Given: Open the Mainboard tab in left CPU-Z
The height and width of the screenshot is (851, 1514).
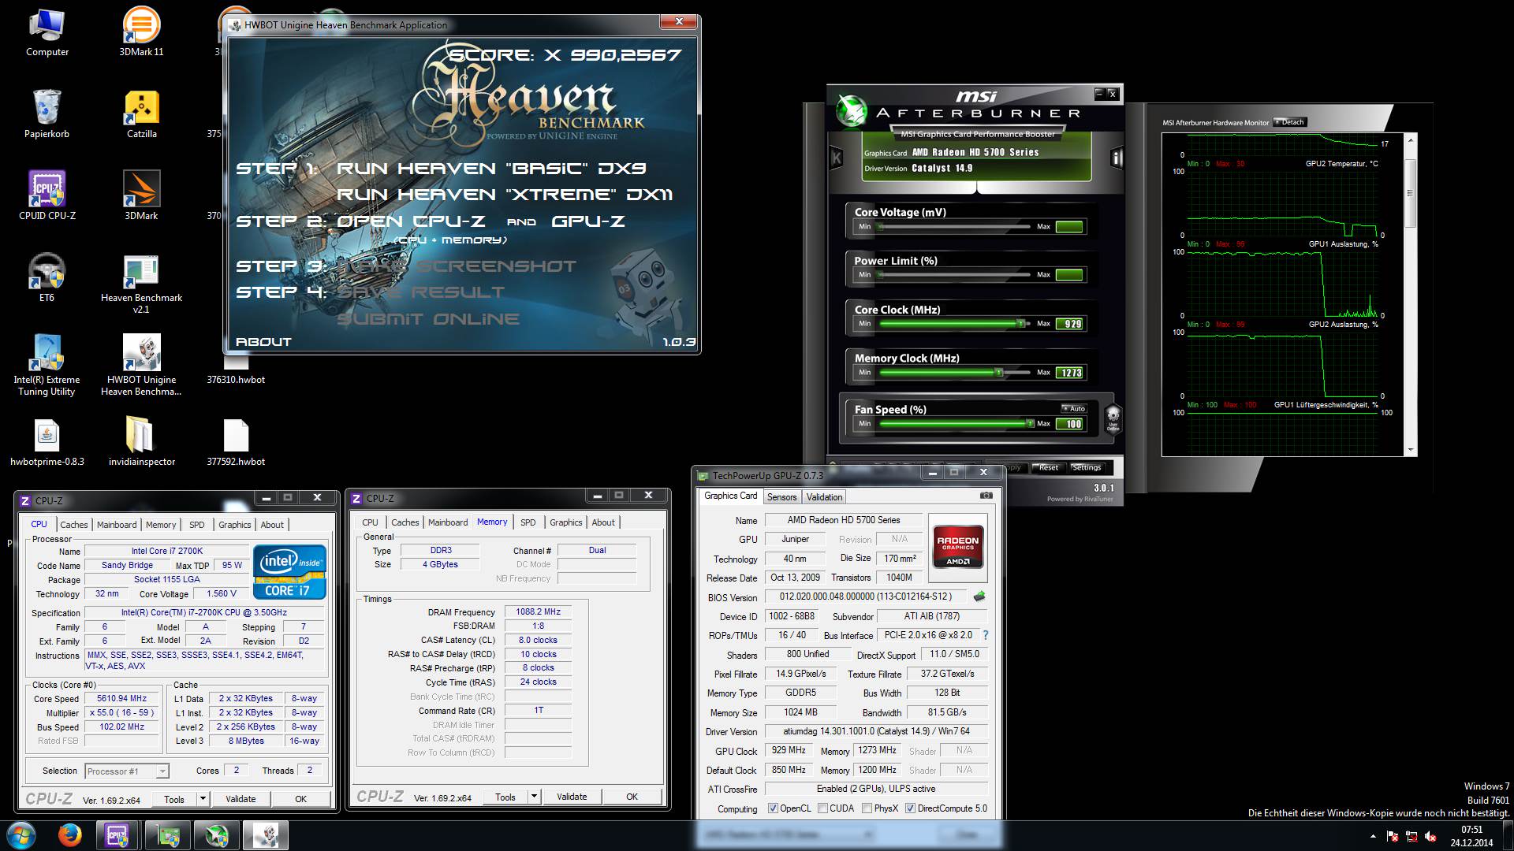Looking at the screenshot, I should 117,525.
